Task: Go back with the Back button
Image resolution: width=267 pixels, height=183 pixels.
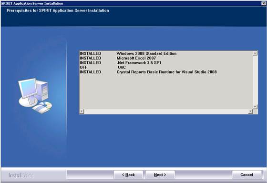Action: 128,175
